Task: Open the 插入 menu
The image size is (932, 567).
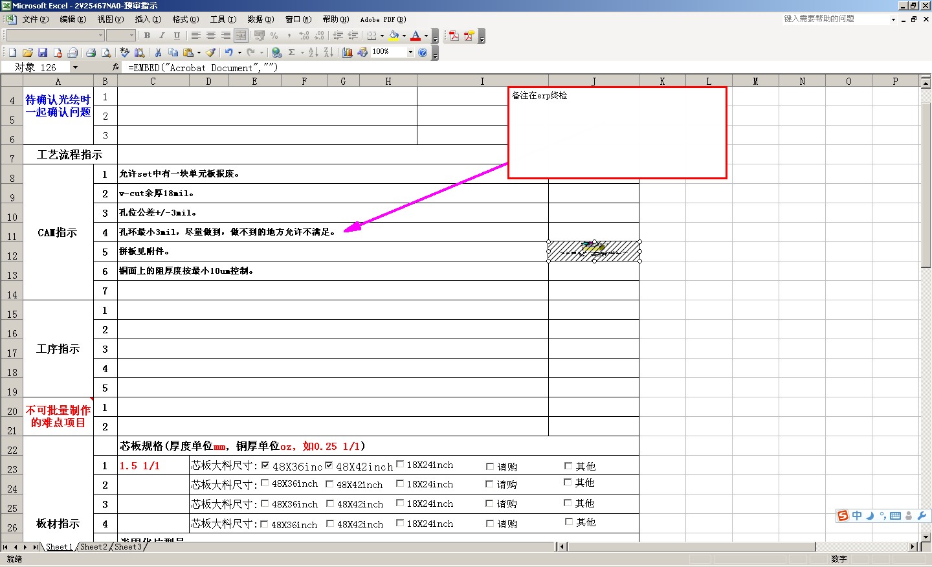Action: (x=148, y=19)
